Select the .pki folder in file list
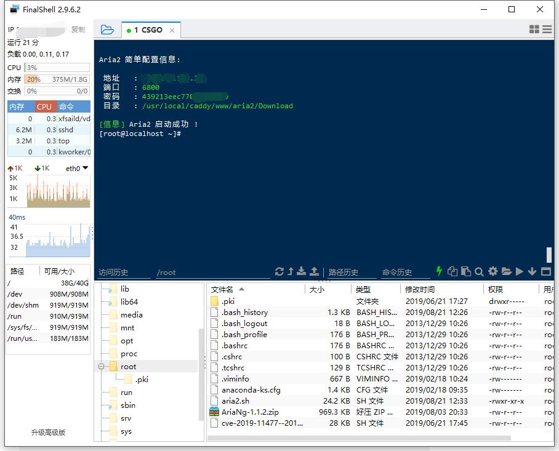Screen dimensions: 559x451 point(380,301)
